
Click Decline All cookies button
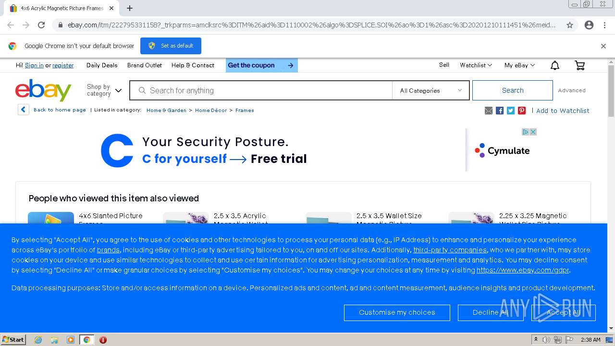click(x=491, y=312)
